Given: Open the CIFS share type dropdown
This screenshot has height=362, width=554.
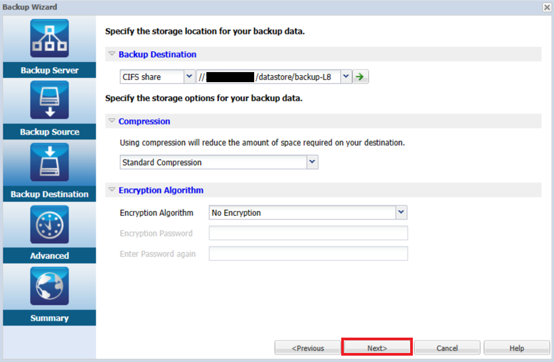Looking at the screenshot, I should tap(189, 76).
